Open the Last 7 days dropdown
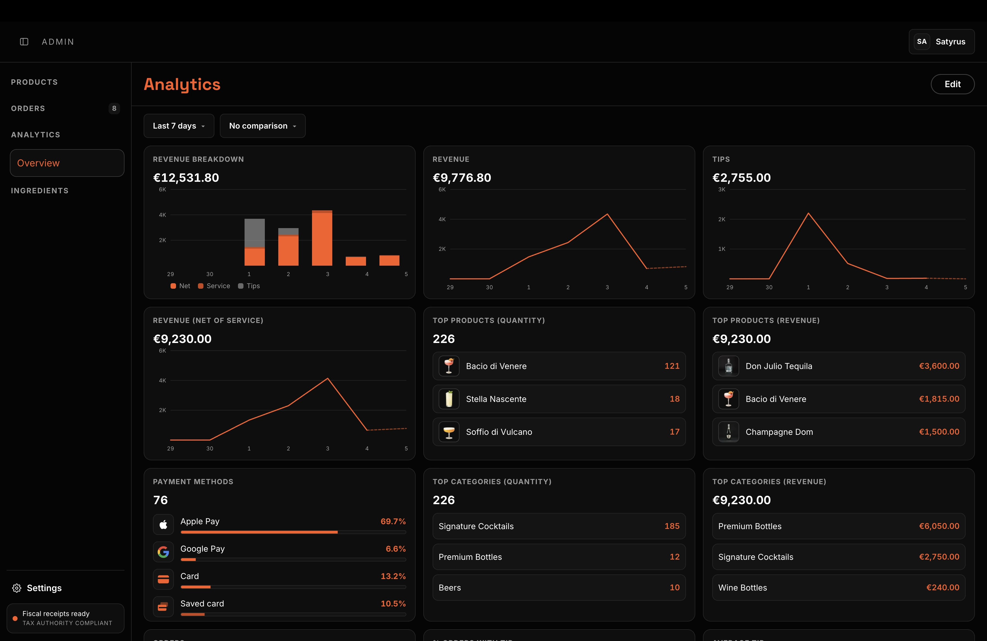Viewport: 987px width, 641px height. tap(179, 126)
